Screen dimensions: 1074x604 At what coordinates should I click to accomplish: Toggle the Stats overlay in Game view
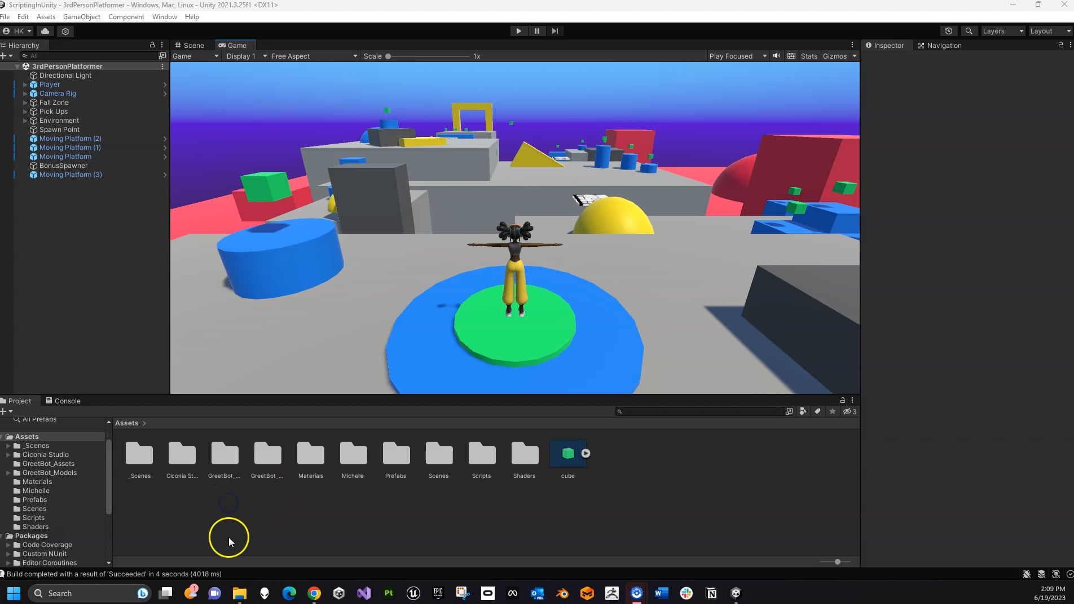[809, 56]
